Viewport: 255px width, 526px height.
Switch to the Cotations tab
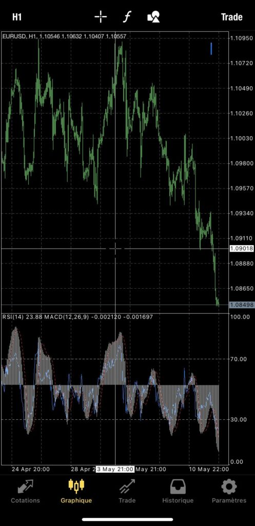point(26,491)
